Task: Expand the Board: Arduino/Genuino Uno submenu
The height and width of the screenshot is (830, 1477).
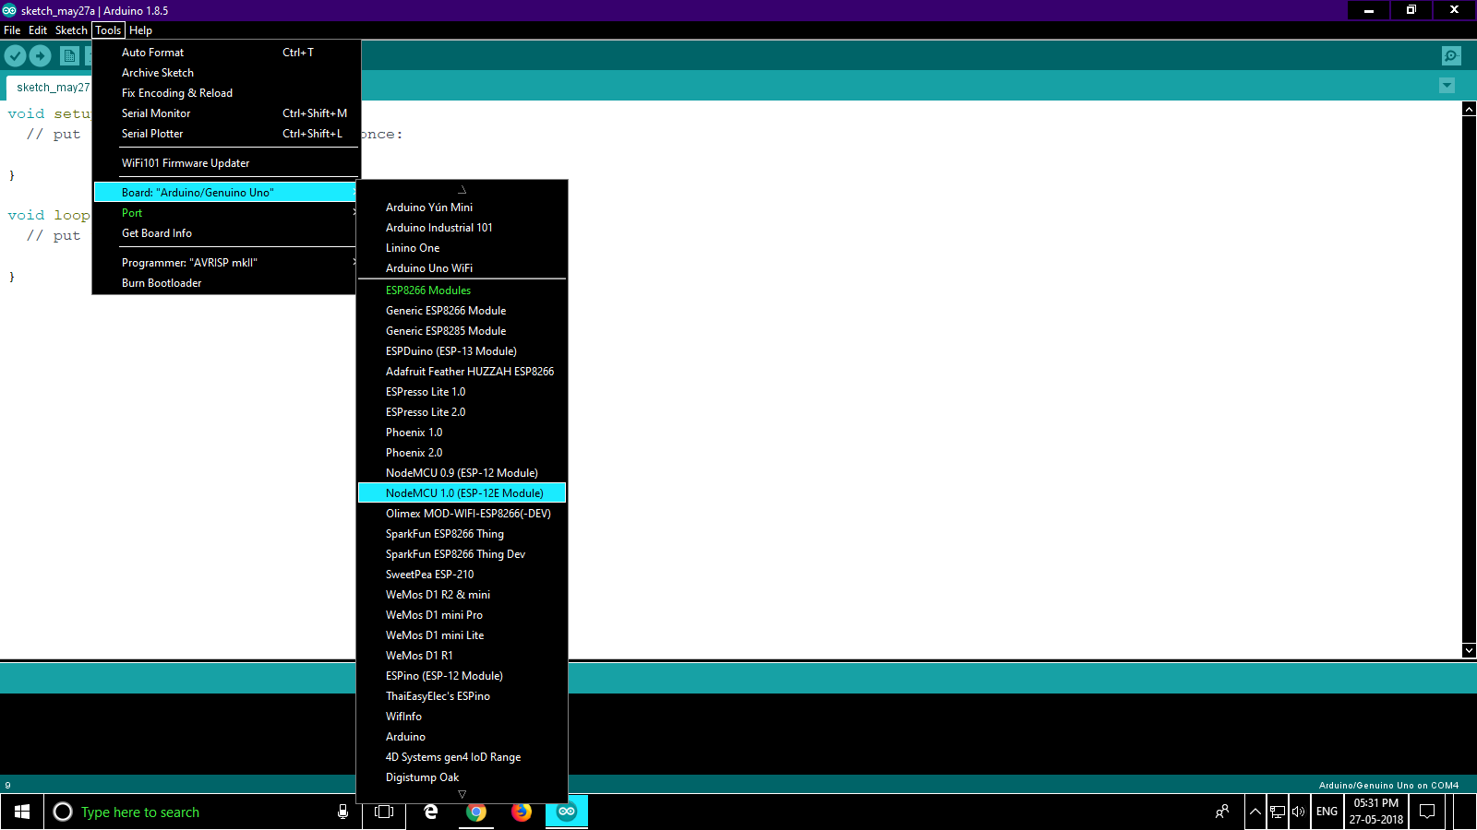Action: click(226, 193)
